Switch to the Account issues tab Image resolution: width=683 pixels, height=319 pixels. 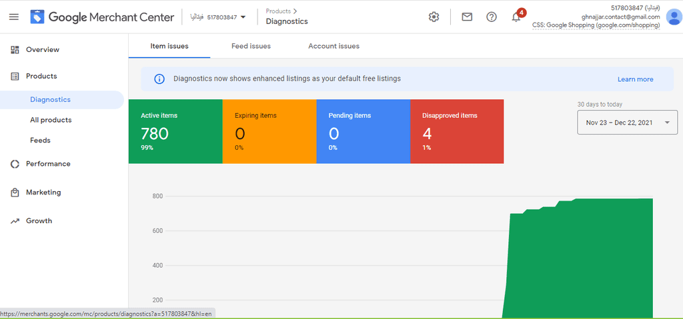click(x=333, y=46)
